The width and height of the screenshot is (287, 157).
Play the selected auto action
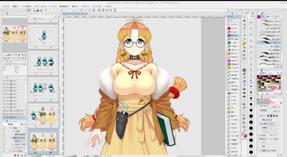(18, 155)
